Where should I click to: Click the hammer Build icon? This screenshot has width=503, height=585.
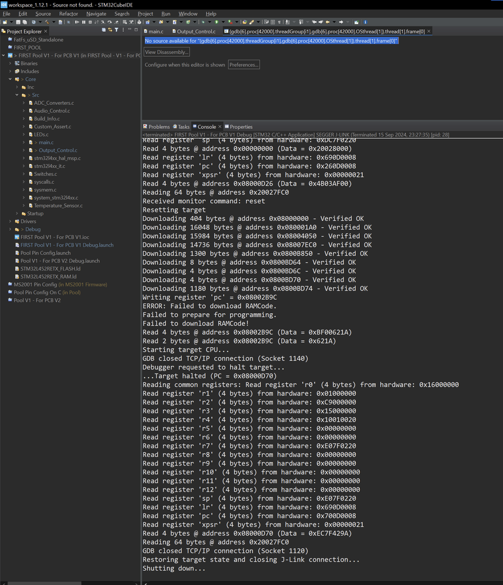(x=47, y=22)
